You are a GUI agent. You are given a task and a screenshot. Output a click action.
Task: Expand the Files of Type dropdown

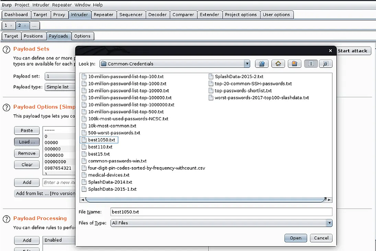coord(329,223)
